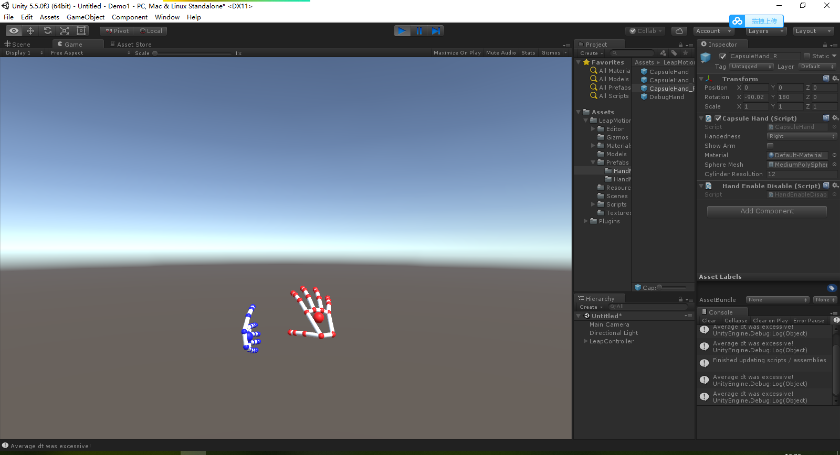Image resolution: width=840 pixels, height=455 pixels.
Task: Open the cloud Services button
Action: click(679, 31)
